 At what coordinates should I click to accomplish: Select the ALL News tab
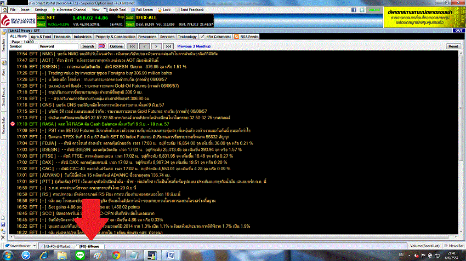click(18, 36)
